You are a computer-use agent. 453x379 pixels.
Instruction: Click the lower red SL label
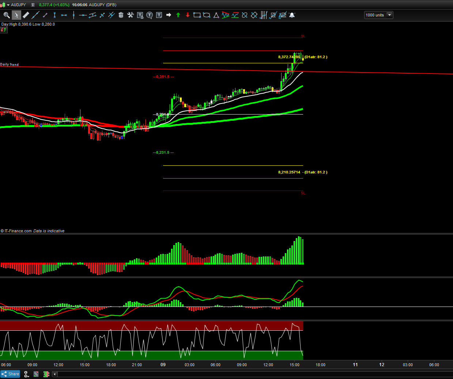(x=303, y=193)
